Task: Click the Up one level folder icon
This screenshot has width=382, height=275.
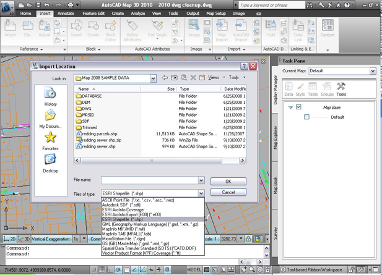Action: point(174,78)
